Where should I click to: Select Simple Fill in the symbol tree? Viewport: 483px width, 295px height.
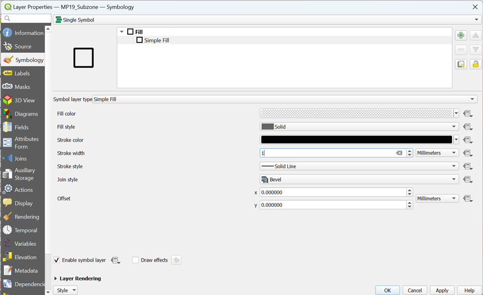click(x=156, y=40)
